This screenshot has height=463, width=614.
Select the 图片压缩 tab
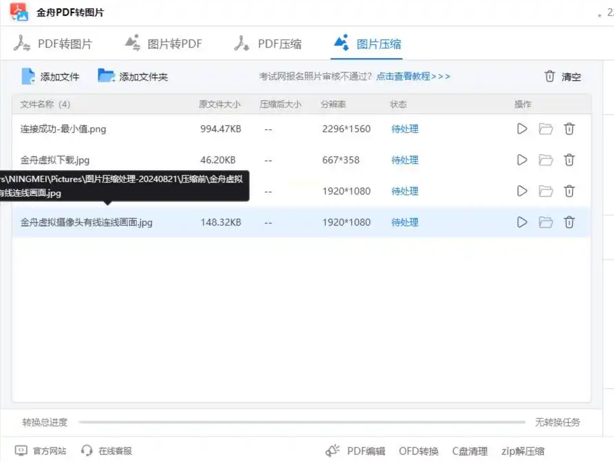point(367,44)
